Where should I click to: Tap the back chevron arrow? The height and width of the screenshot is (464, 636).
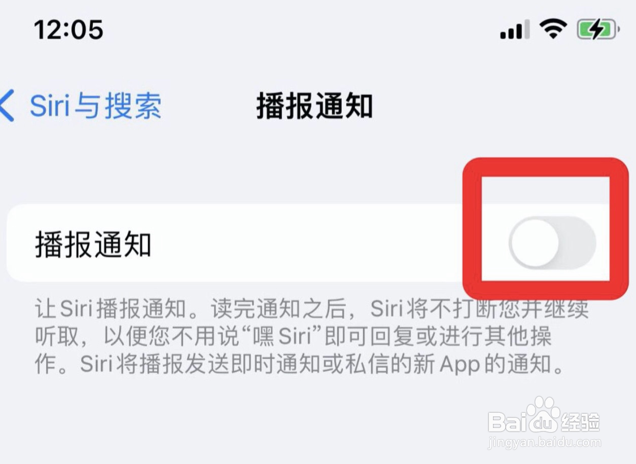(x=7, y=105)
